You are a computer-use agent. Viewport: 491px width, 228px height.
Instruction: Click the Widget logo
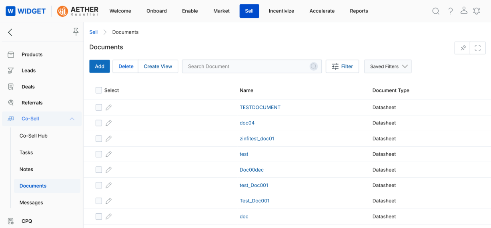point(26,11)
